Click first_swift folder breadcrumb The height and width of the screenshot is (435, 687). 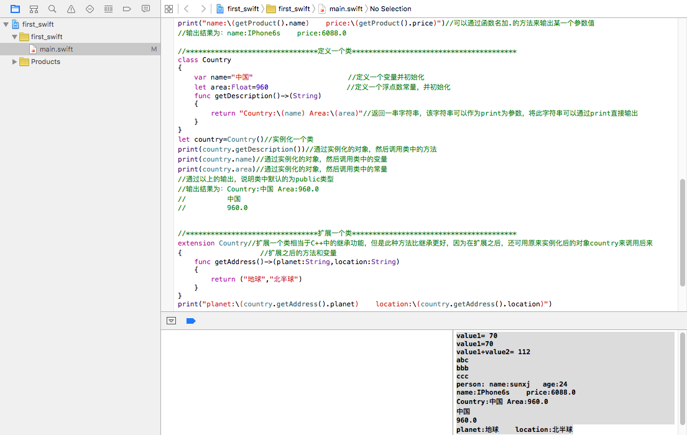[x=288, y=9]
